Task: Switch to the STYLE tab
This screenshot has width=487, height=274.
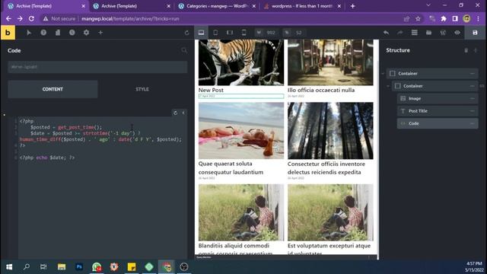Action: (x=142, y=89)
